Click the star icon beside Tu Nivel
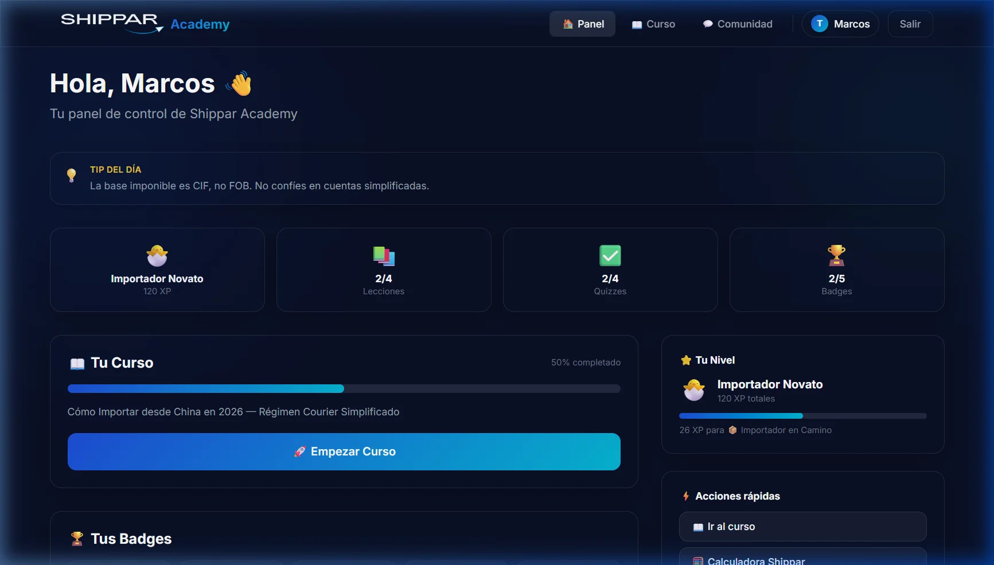The width and height of the screenshot is (994, 565). click(x=686, y=360)
